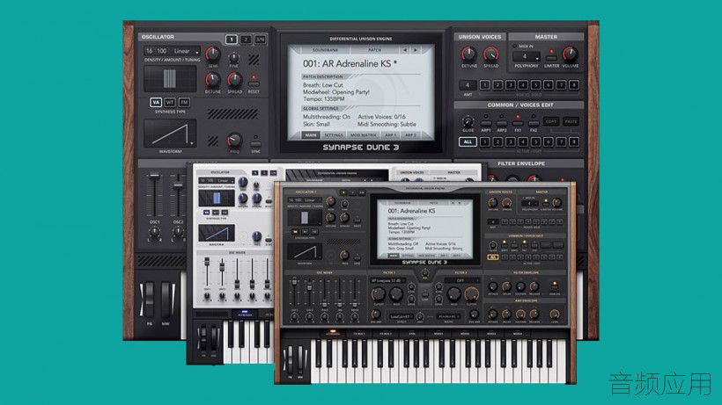Open the WAVEFORM selector in the back synth

coord(170,134)
